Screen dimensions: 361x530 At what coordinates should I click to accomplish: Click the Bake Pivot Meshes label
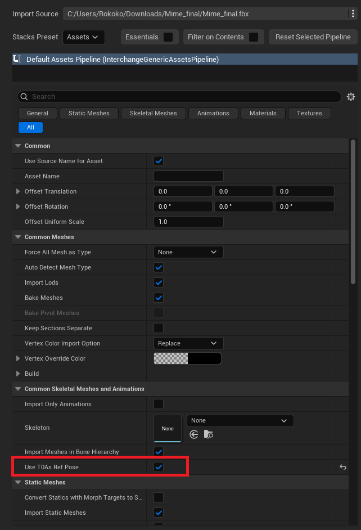pyautogui.click(x=52, y=313)
